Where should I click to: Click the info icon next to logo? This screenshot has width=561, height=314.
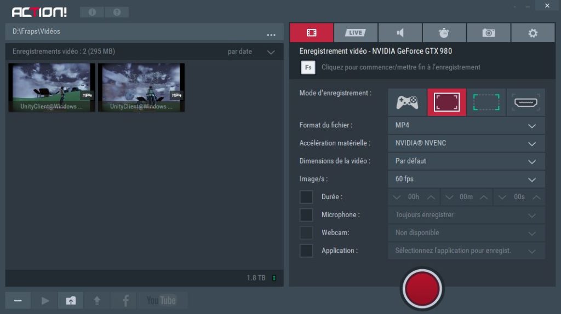(92, 12)
